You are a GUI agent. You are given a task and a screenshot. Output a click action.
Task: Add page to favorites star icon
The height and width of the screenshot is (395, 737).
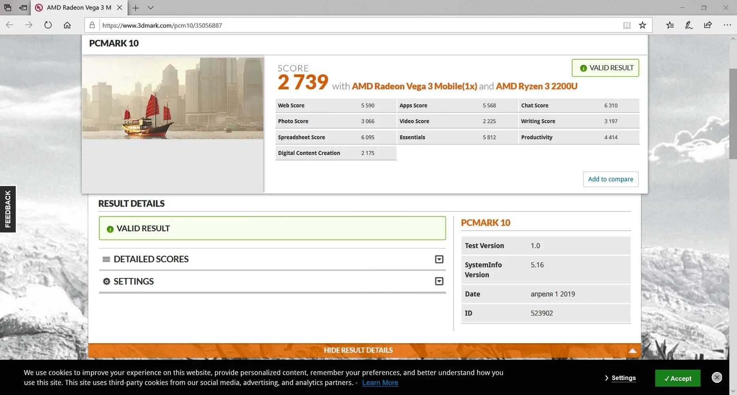coord(643,25)
